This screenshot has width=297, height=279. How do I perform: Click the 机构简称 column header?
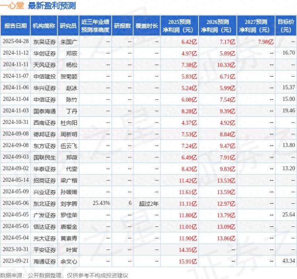click(44, 26)
